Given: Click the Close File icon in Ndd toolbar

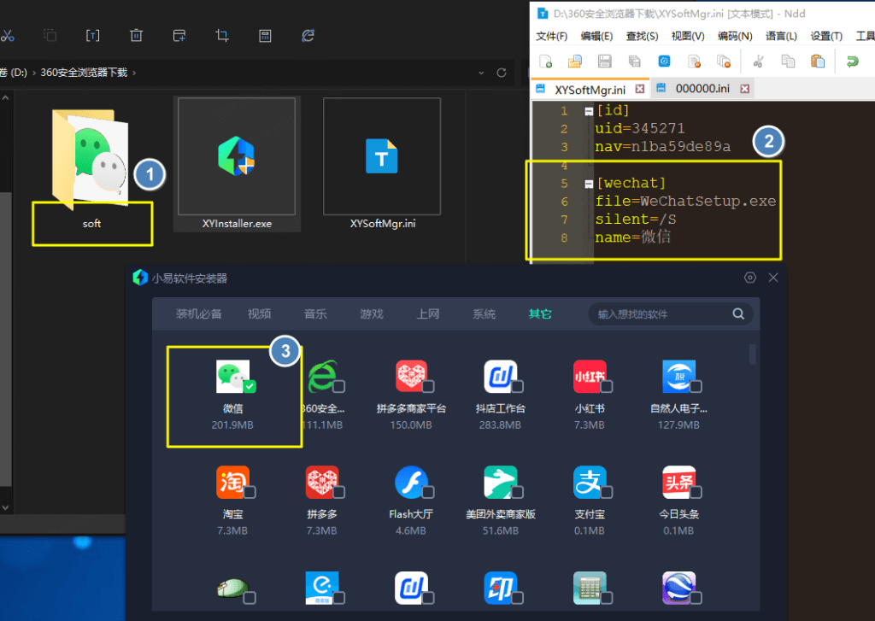Looking at the screenshot, I should (x=694, y=62).
